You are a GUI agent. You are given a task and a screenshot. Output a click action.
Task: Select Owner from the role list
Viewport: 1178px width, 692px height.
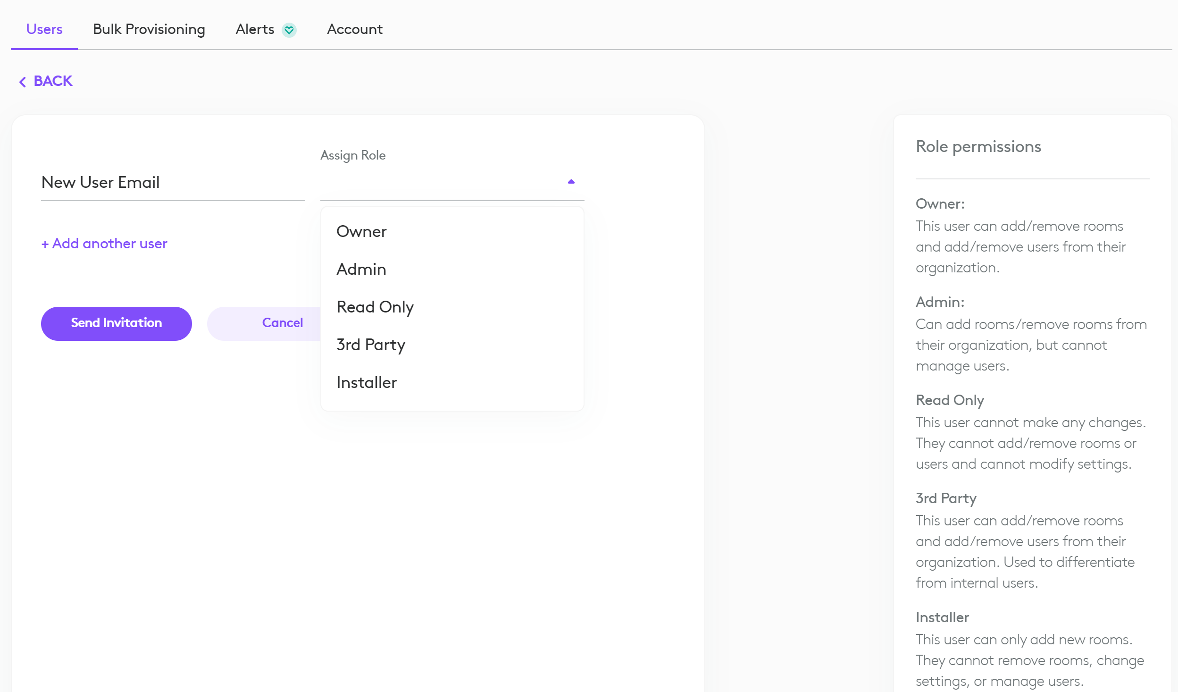tap(361, 231)
